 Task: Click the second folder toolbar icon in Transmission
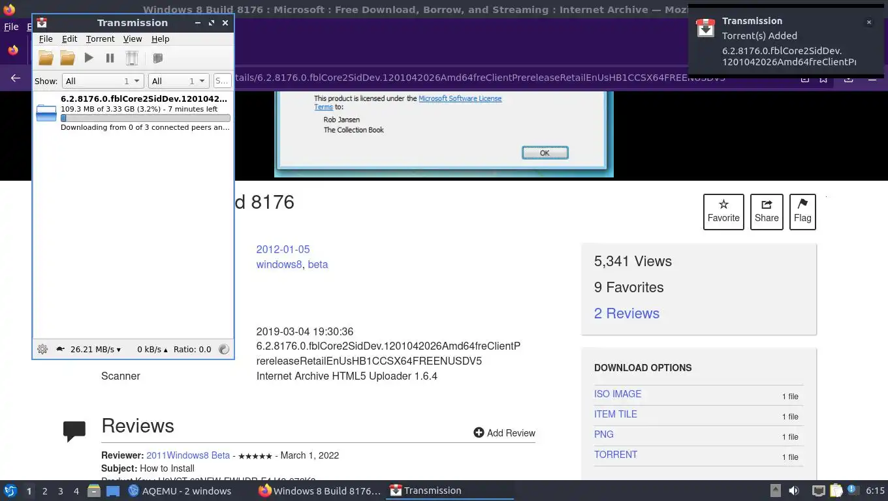[67, 58]
